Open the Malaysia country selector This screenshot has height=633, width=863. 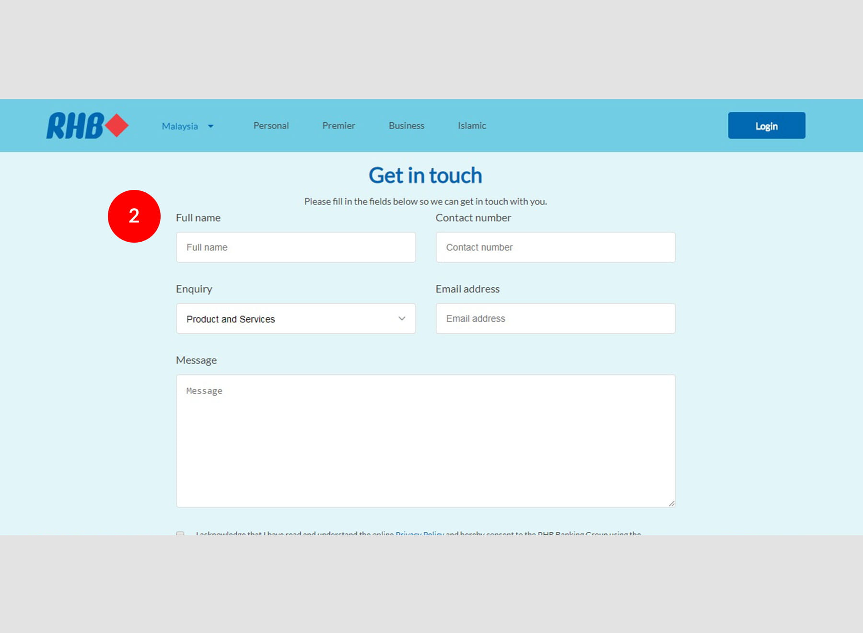180,126
